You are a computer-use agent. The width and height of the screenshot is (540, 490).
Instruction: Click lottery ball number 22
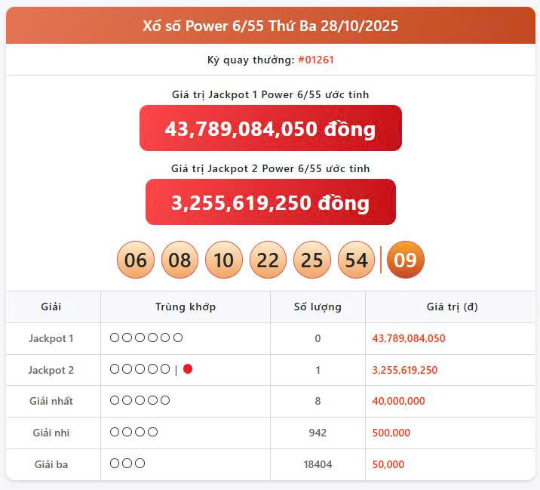[x=268, y=260]
